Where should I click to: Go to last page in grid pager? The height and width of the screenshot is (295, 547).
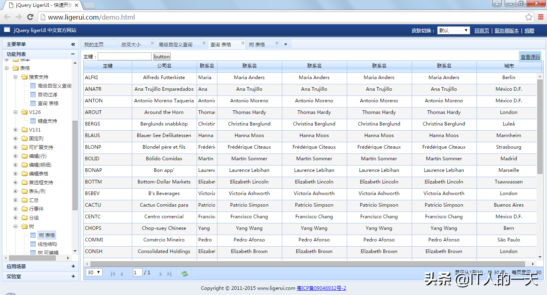[169, 274]
